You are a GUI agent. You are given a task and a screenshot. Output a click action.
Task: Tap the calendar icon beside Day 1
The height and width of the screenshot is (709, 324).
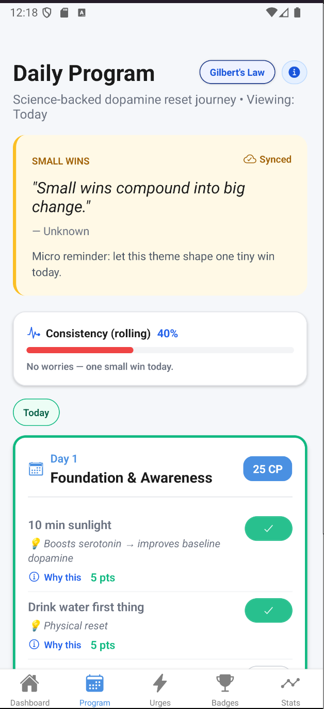[36, 469]
